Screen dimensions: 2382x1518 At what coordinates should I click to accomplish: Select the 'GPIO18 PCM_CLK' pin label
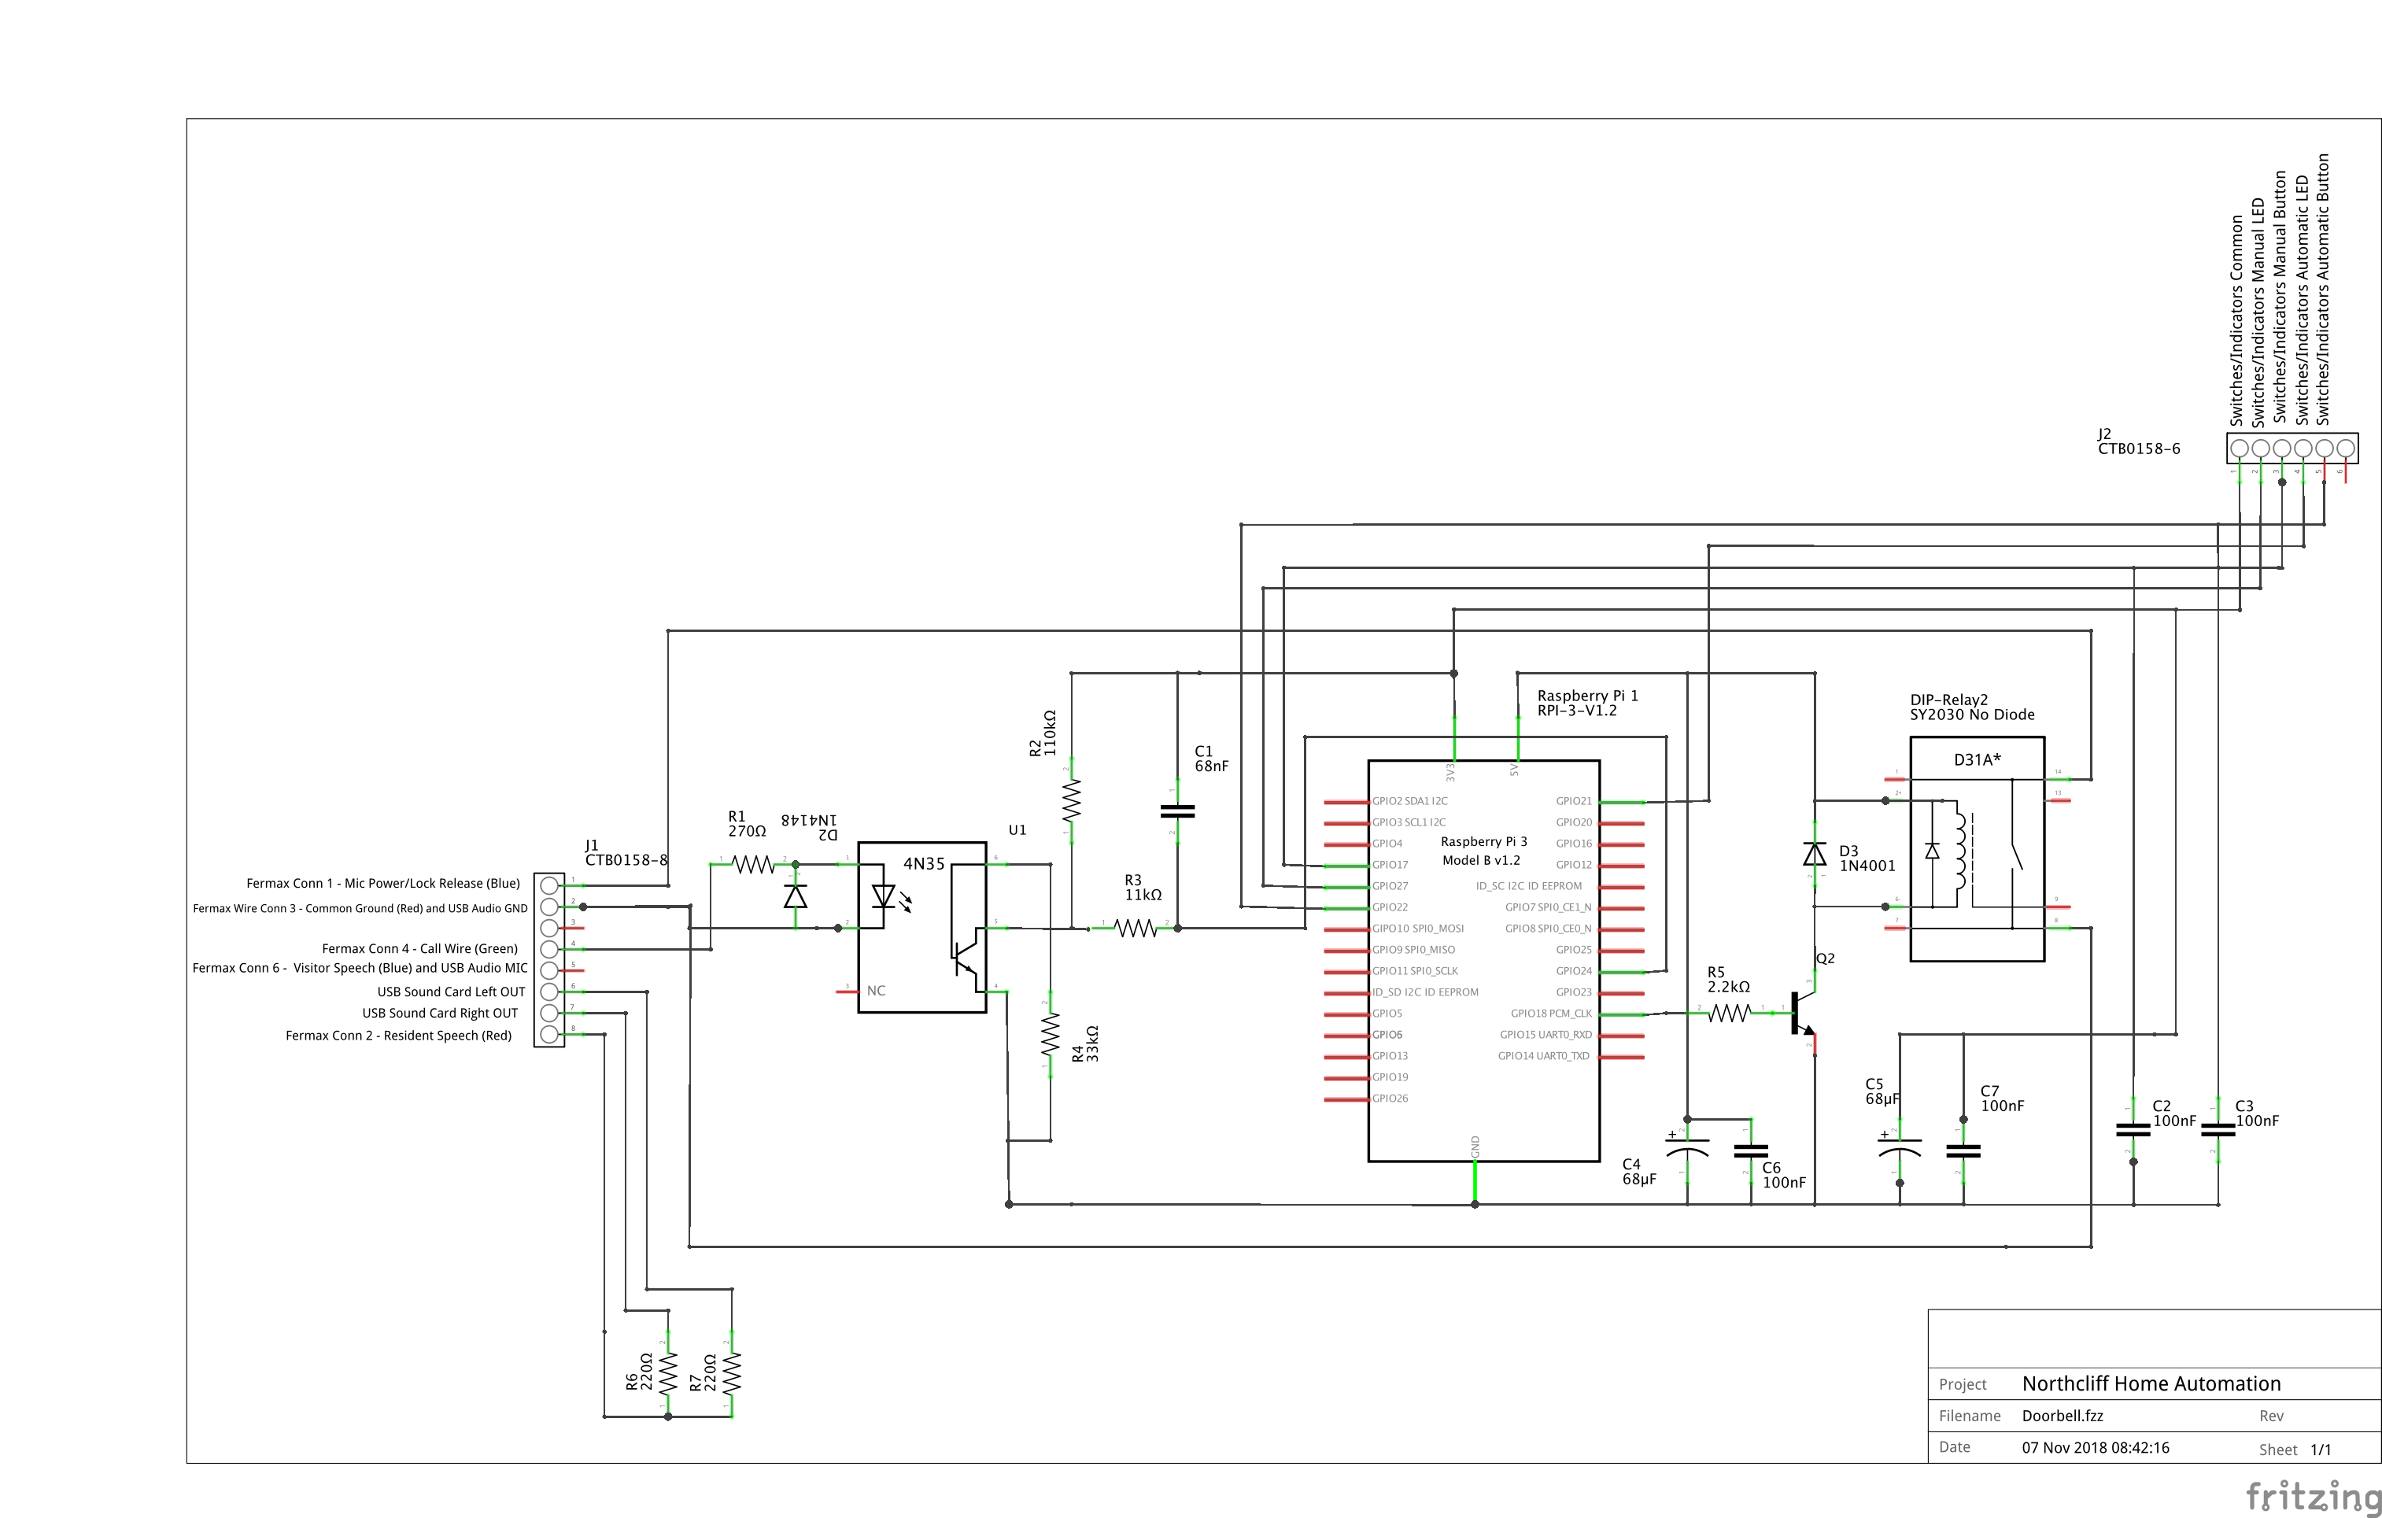[x=1551, y=1014]
